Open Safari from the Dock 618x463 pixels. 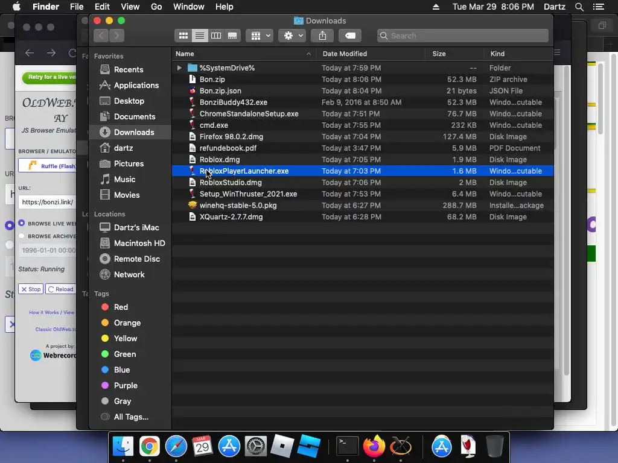point(176,447)
